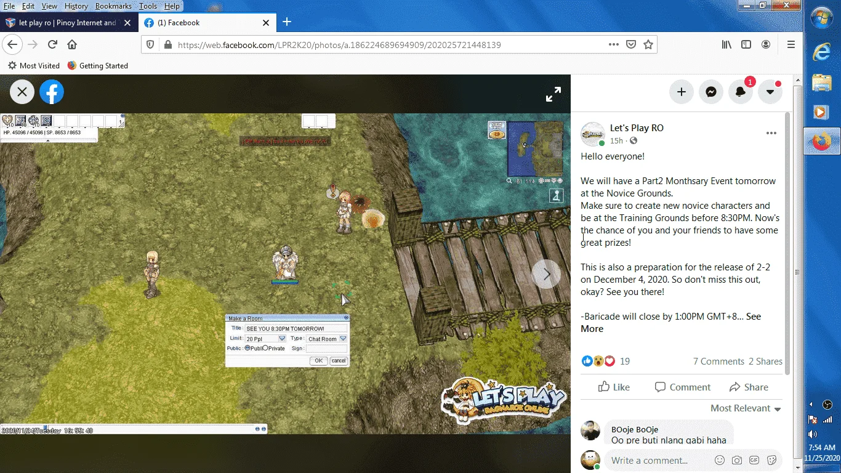This screenshot has width=841, height=473.
Task: View the 7 Comments link
Action: (x=718, y=362)
